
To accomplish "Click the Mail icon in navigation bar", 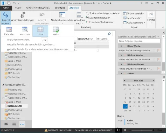I will (x=6, y=124).
